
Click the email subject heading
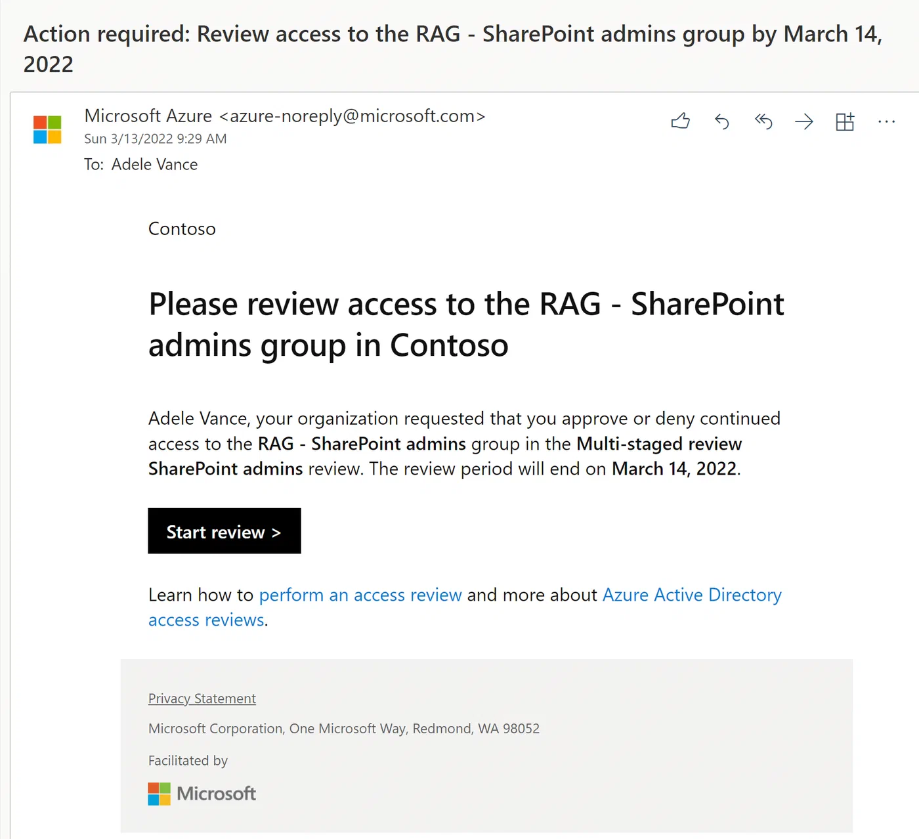(x=453, y=49)
